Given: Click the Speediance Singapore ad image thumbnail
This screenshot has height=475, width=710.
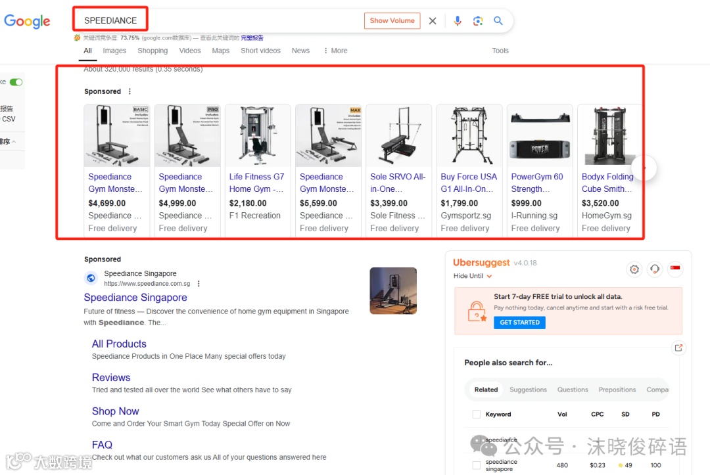Looking at the screenshot, I should click(x=393, y=291).
